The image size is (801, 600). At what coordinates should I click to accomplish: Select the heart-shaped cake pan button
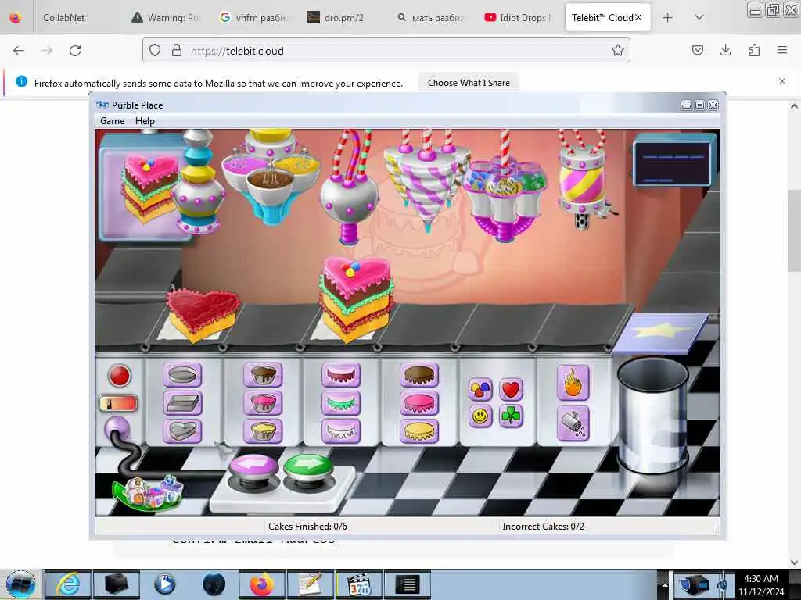point(181,431)
